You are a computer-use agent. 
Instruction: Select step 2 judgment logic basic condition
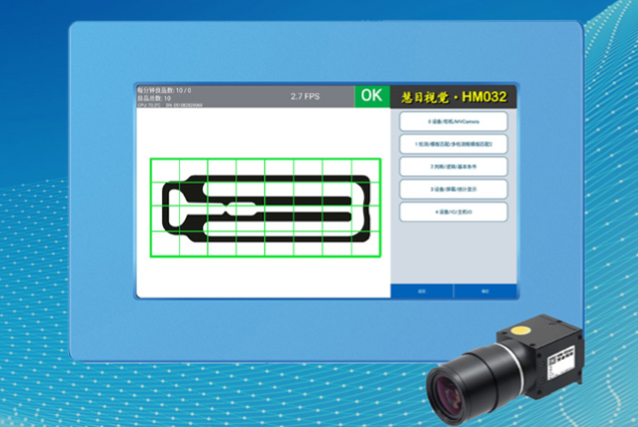pos(453,167)
